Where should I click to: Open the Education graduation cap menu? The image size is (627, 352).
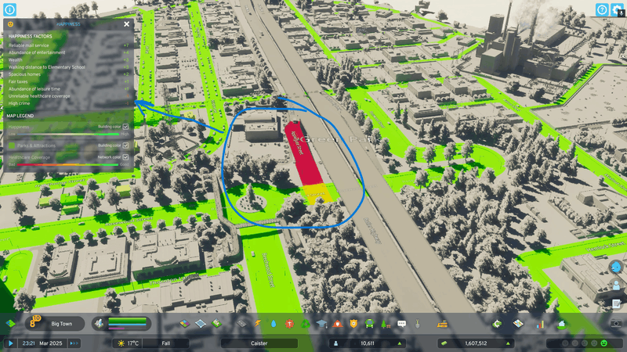(x=321, y=324)
